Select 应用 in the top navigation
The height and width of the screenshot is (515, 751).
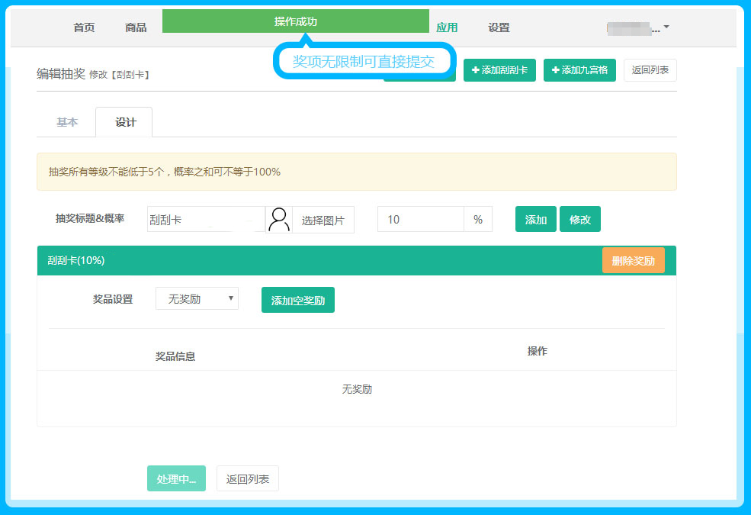447,27
